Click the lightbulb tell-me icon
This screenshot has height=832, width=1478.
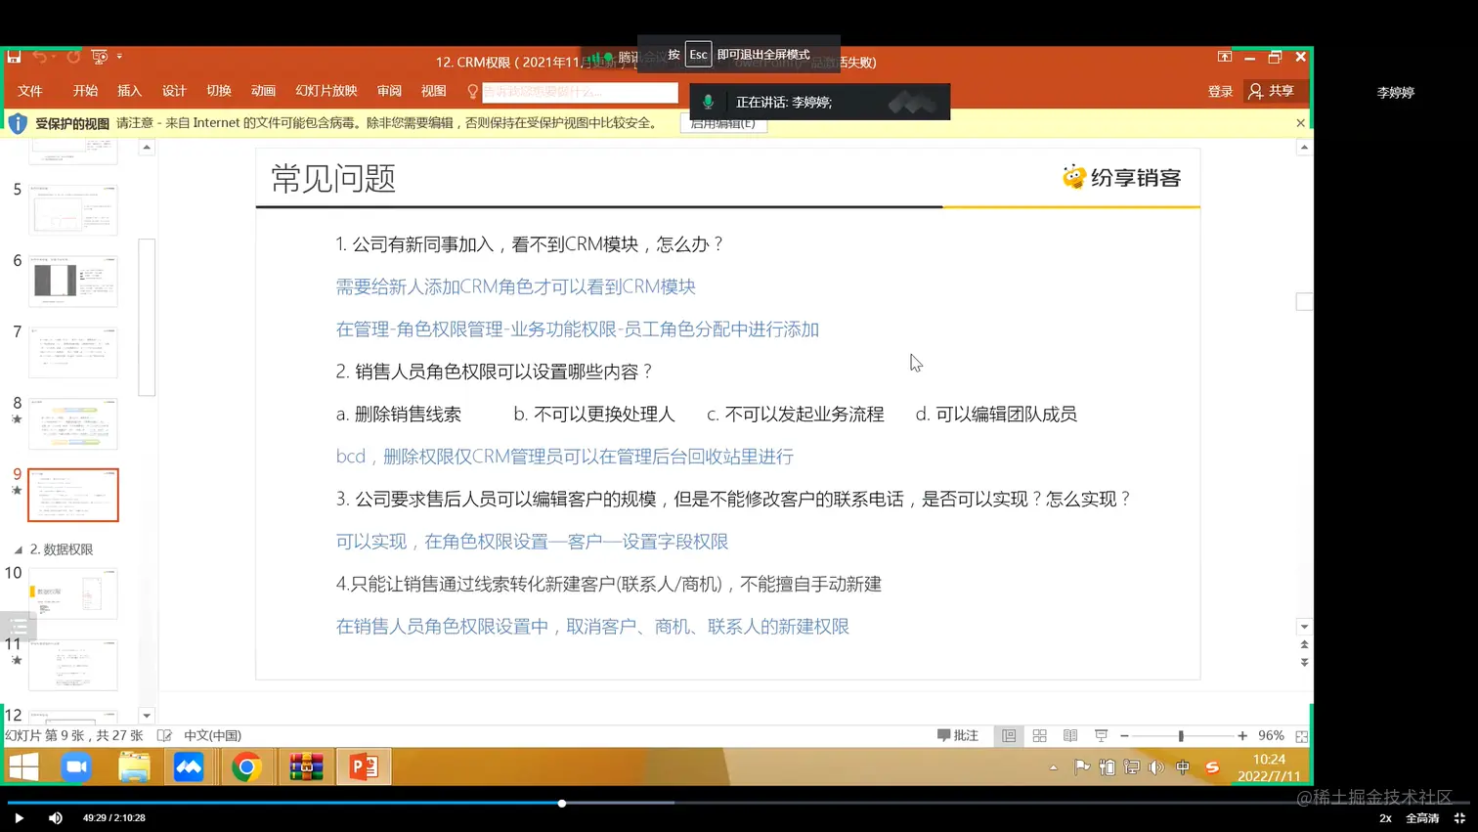[x=472, y=92]
